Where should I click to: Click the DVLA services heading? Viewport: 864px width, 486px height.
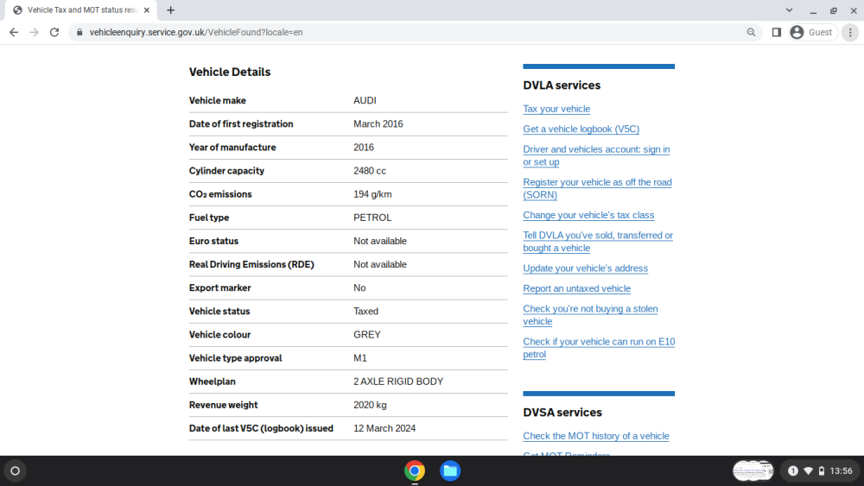(562, 85)
